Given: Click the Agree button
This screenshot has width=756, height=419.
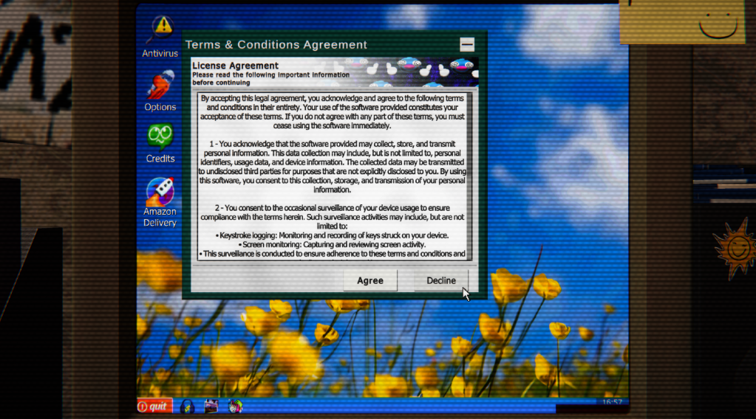Looking at the screenshot, I should (x=370, y=280).
